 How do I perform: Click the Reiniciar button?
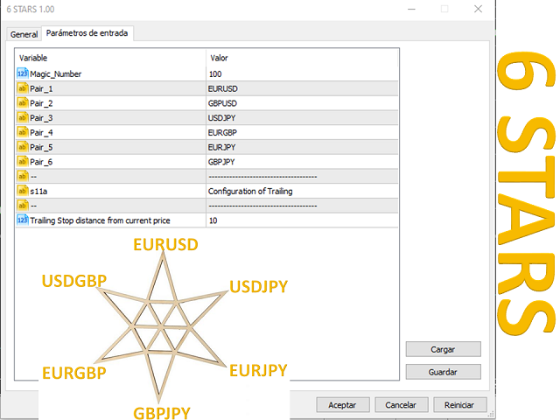coord(459,405)
